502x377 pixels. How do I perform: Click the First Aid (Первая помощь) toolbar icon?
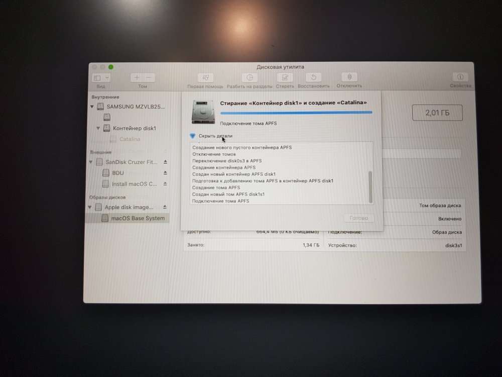pos(205,77)
